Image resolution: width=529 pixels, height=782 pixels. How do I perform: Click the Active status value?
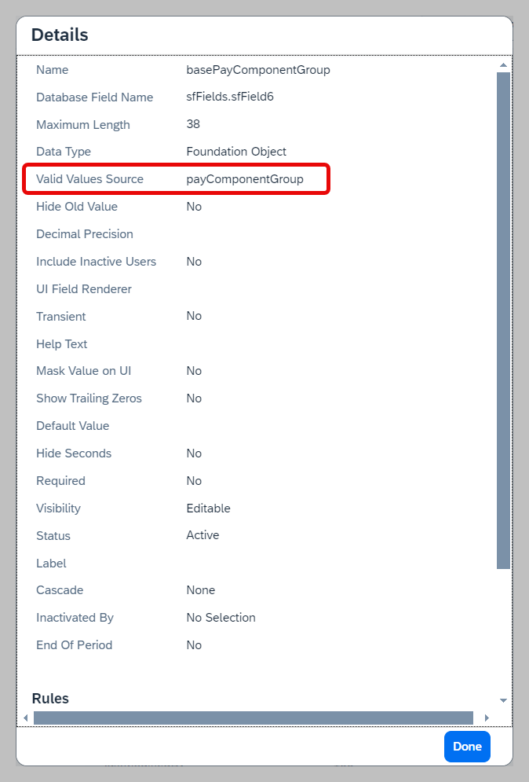pos(202,534)
